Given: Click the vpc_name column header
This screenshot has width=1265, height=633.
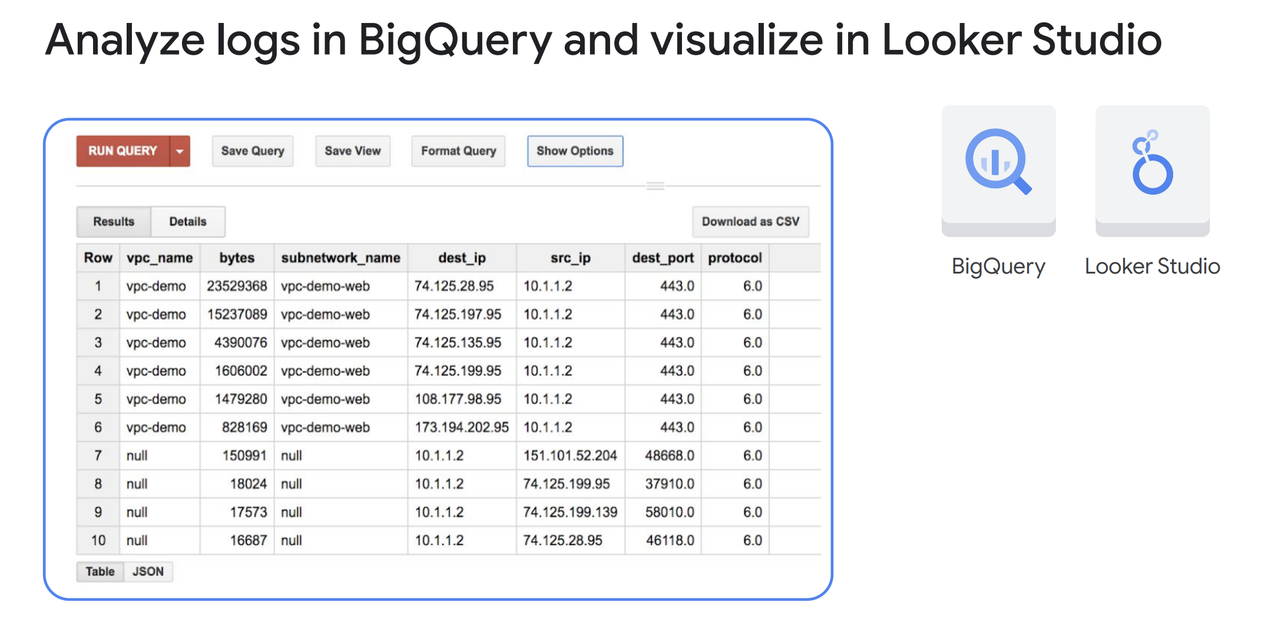Looking at the screenshot, I should [160, 258].
